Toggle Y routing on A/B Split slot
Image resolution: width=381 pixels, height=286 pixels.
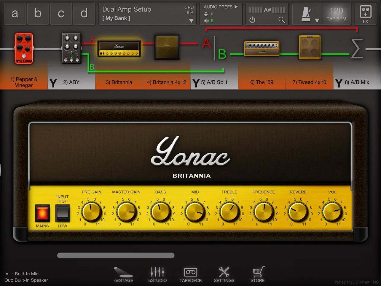coord(196,83)
